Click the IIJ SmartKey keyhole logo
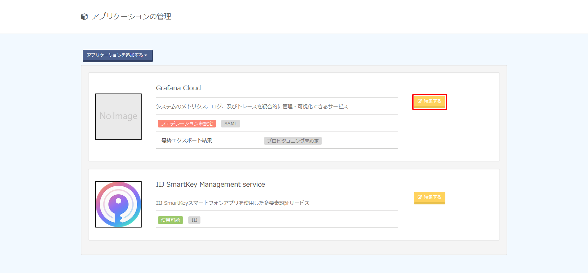Viewport: 588px width, 273px height. click(118, 204)
